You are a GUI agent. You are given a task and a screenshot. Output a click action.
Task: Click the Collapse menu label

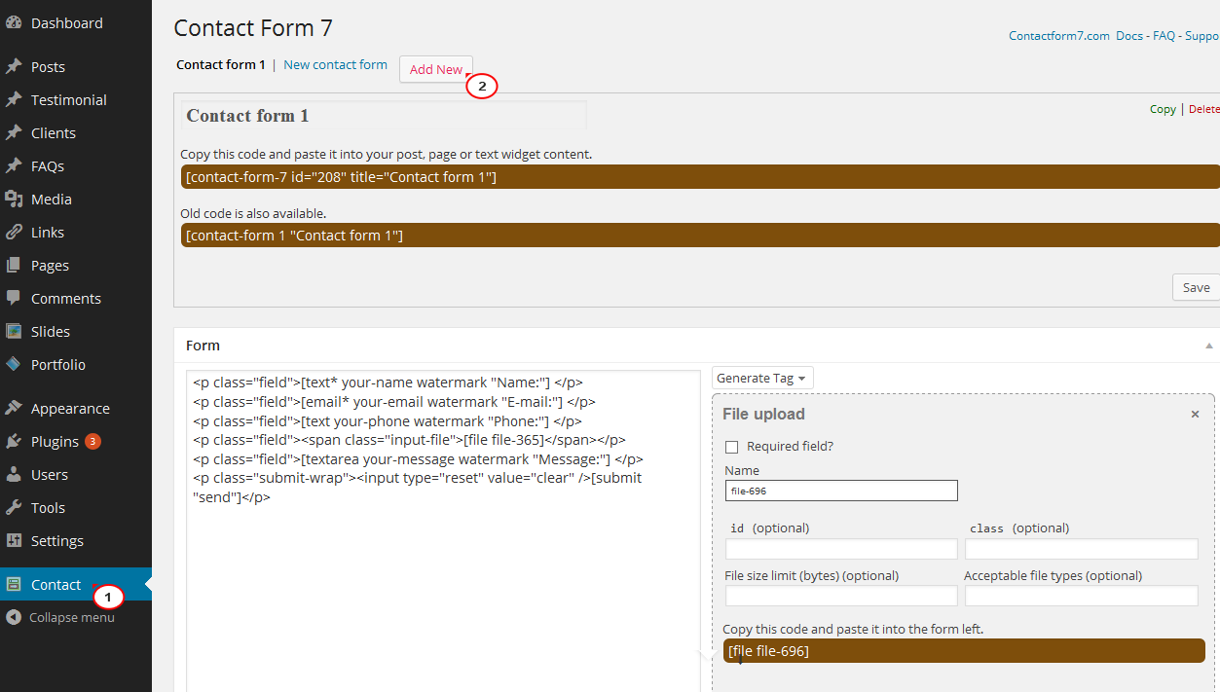[72, 617]
